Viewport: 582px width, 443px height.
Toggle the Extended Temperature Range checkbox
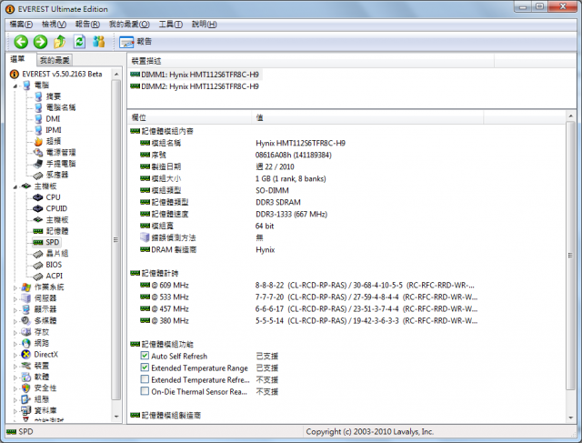coord(145,367)
